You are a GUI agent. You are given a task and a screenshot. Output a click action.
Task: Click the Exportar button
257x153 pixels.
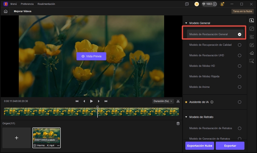230,146
